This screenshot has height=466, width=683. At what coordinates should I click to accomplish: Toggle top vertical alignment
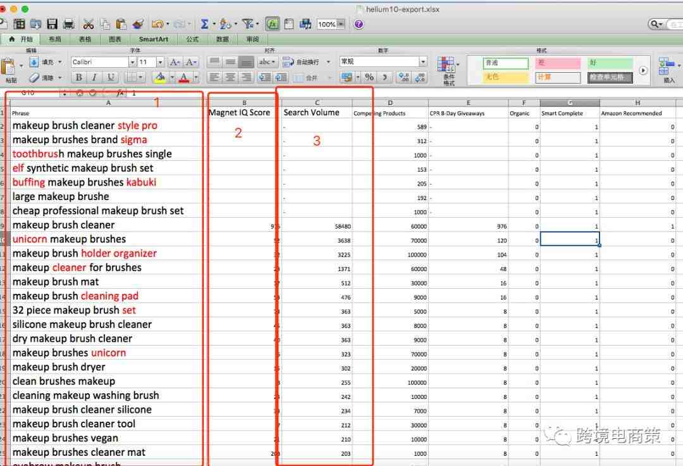[x=214, y=62]
